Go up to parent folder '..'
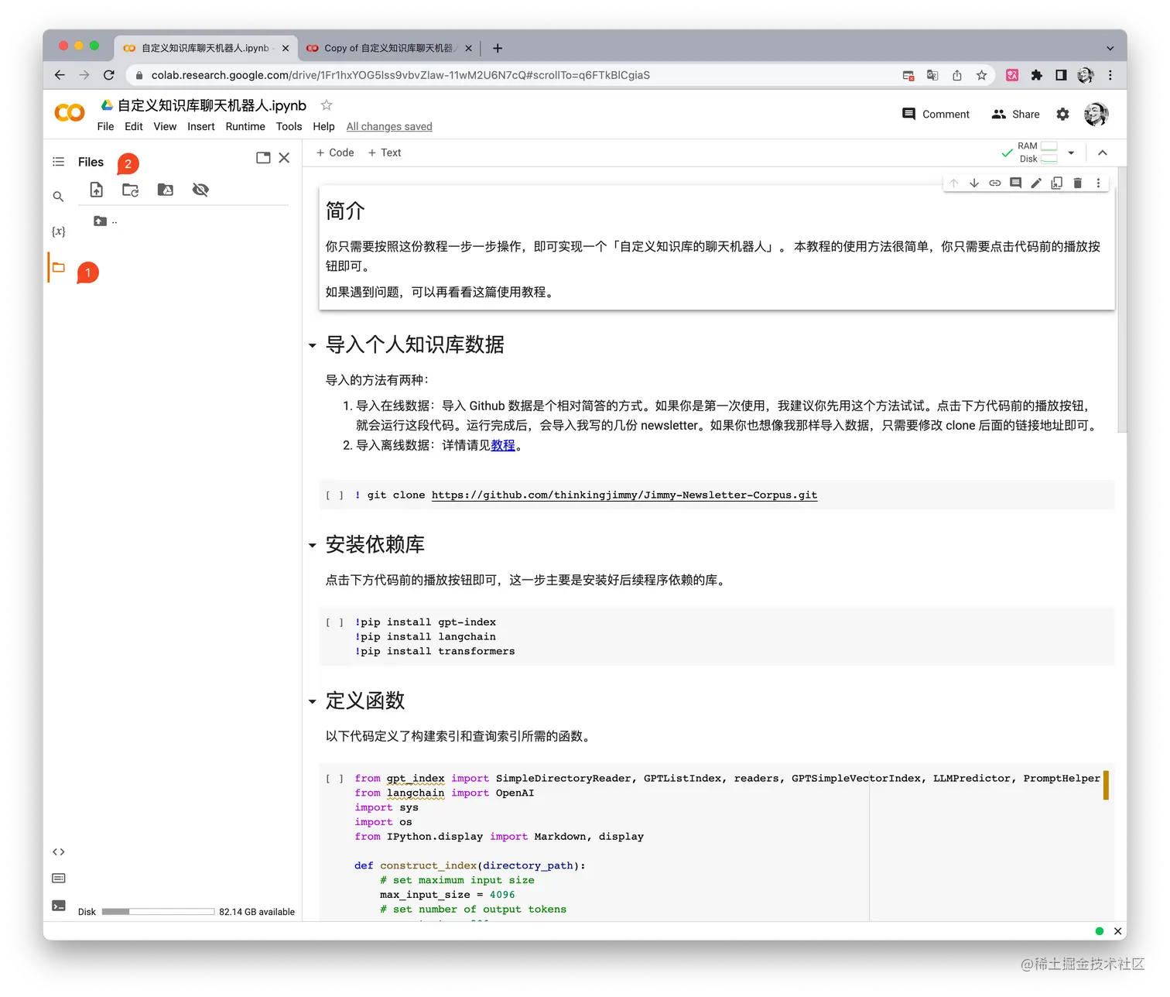Viewport: 1170px width, 997px height. 105,221
